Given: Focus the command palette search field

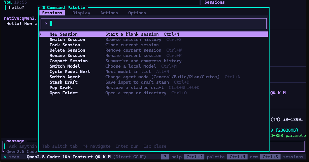Looking at the screenshot, I should [x=154, y=24].
